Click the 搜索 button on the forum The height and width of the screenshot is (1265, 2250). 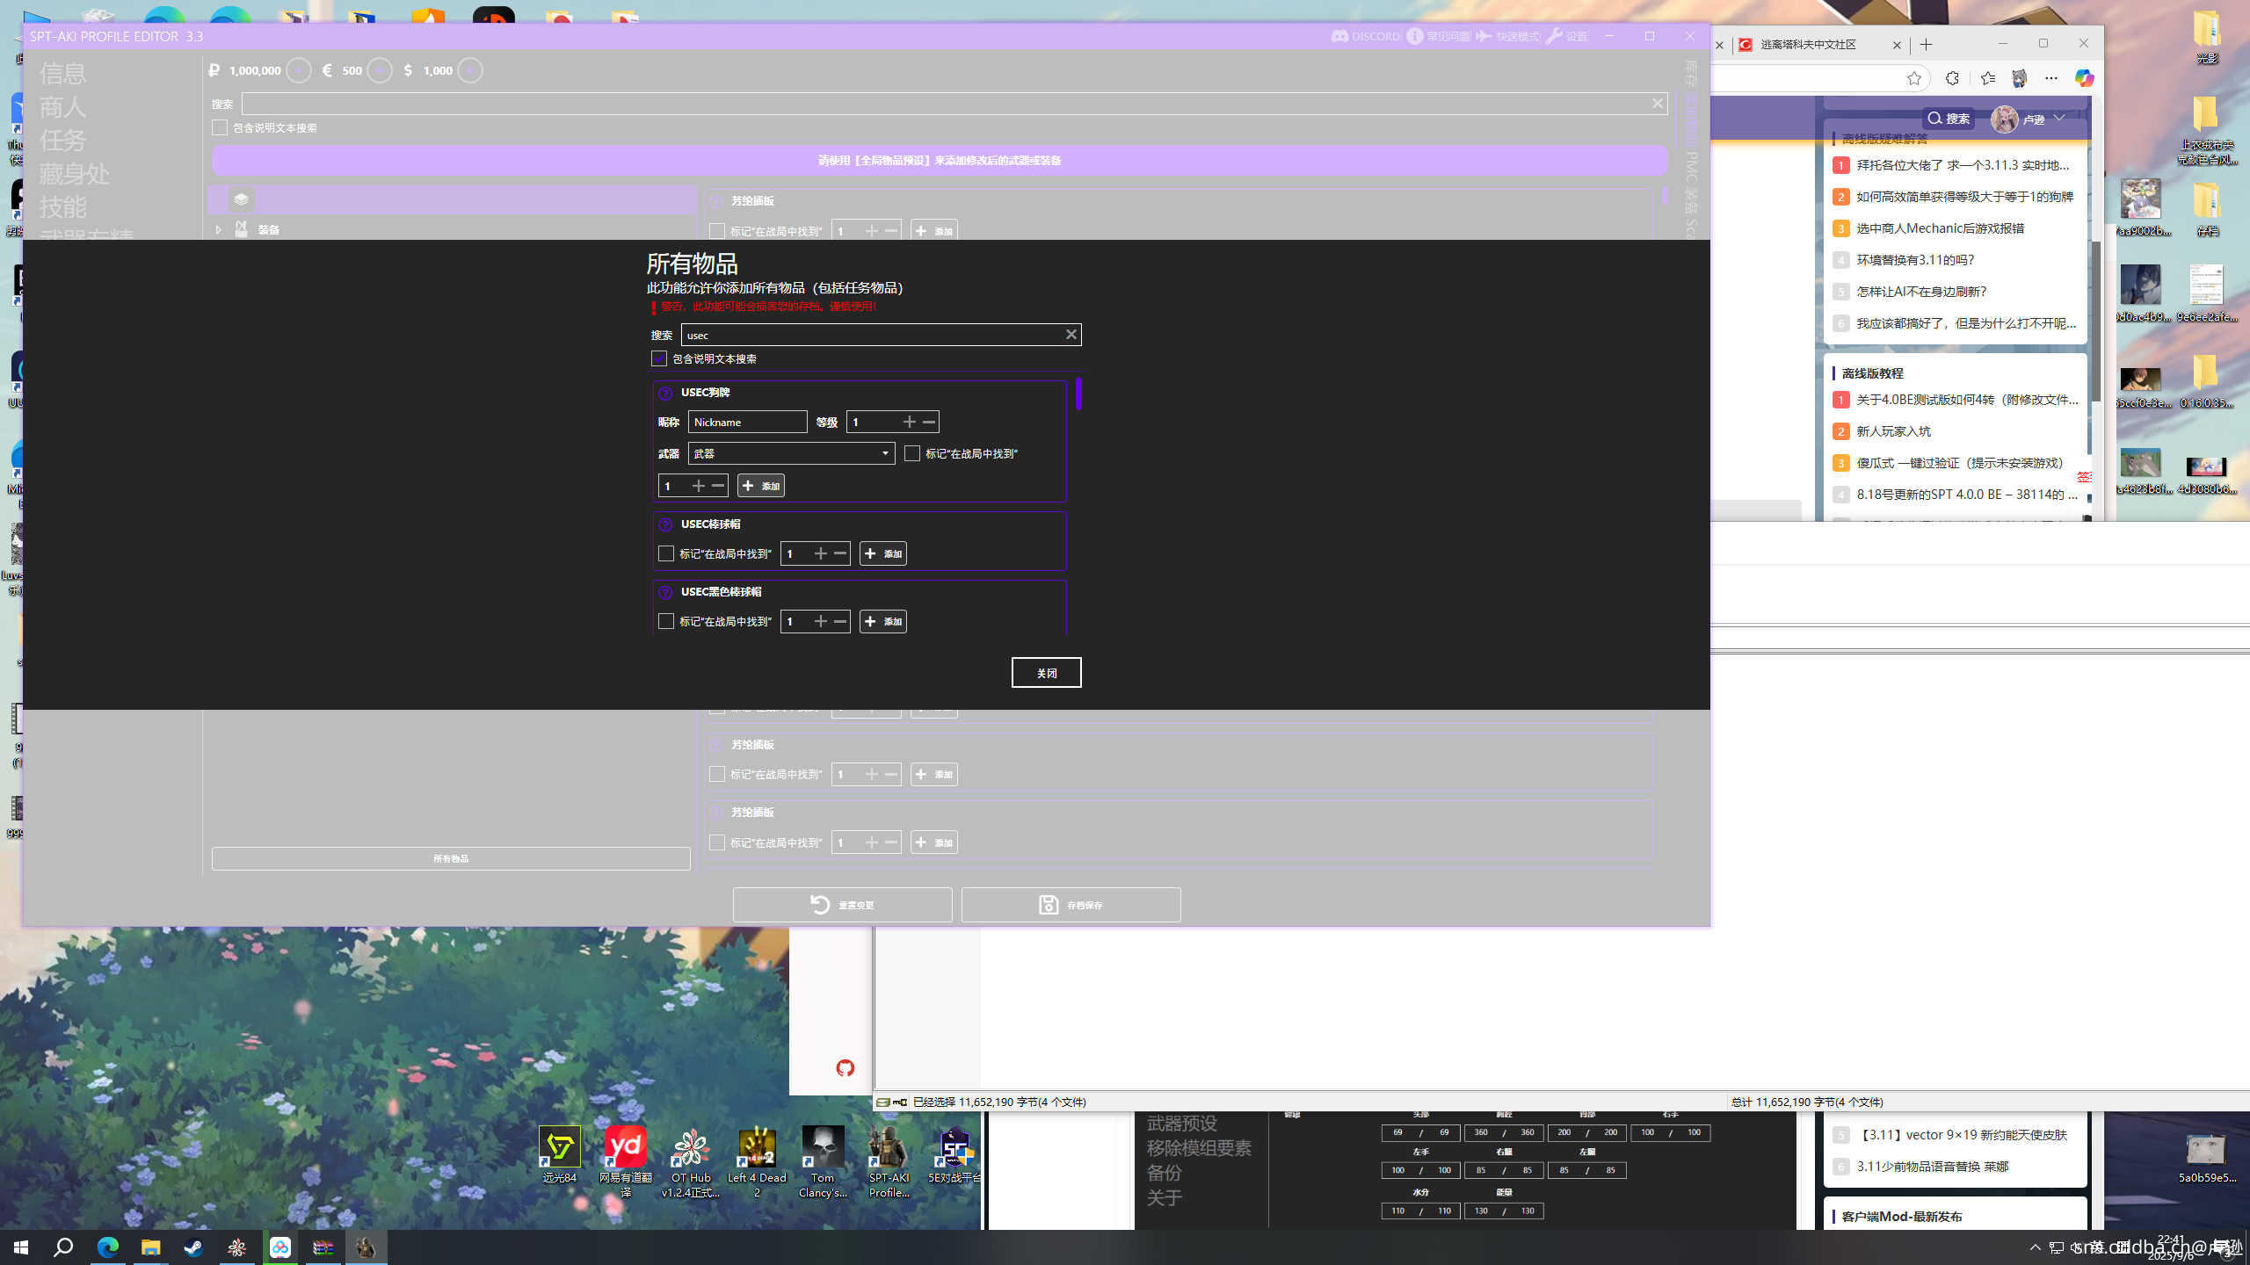point(1949,118)
